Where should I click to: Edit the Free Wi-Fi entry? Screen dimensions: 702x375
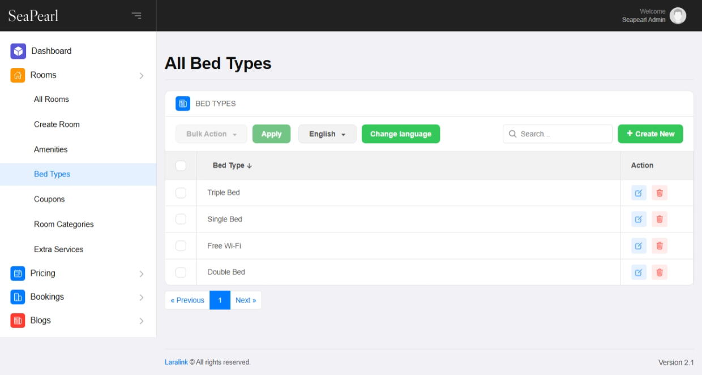[x=639, y=246]
